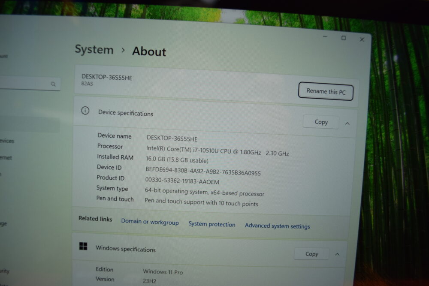
Task: Click the Windows logo icon
Action: 83,246
